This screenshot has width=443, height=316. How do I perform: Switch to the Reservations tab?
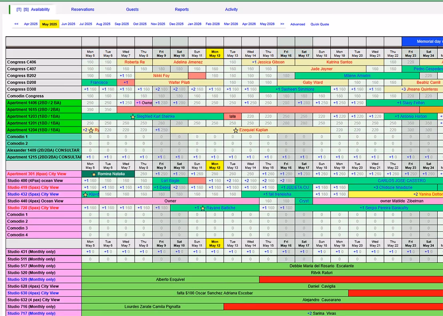[82, 9]
